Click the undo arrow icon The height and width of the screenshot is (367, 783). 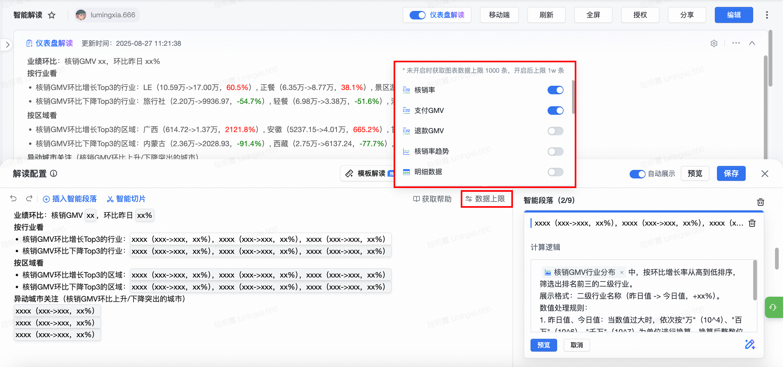[13, 199]
